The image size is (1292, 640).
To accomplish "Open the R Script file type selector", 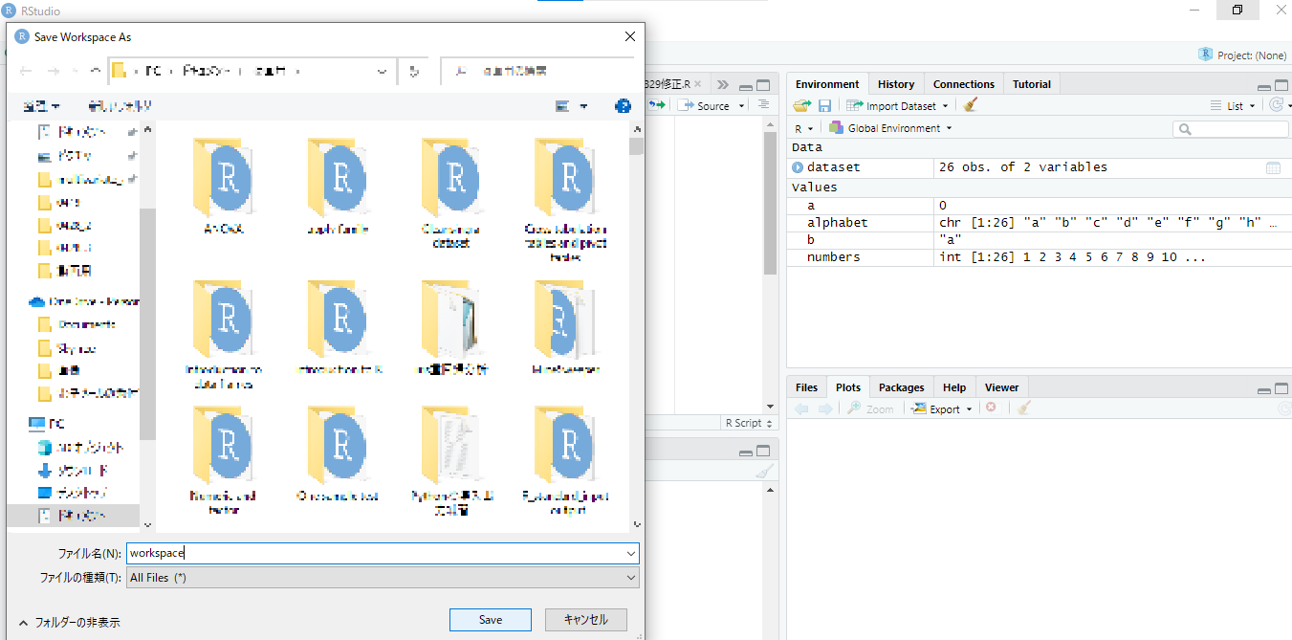I will tap(749, 423).
